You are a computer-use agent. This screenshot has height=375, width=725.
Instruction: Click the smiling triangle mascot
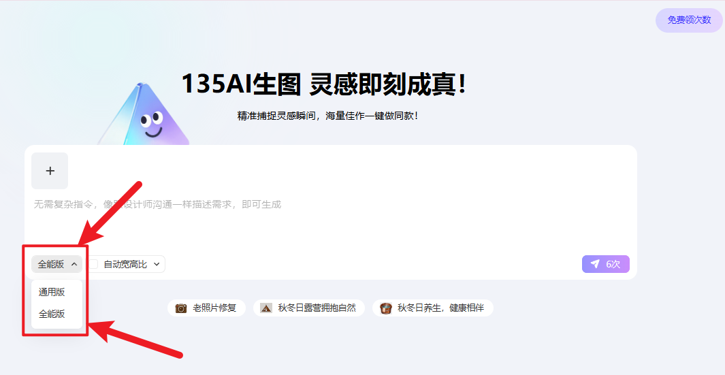click(x=146, y=114)
